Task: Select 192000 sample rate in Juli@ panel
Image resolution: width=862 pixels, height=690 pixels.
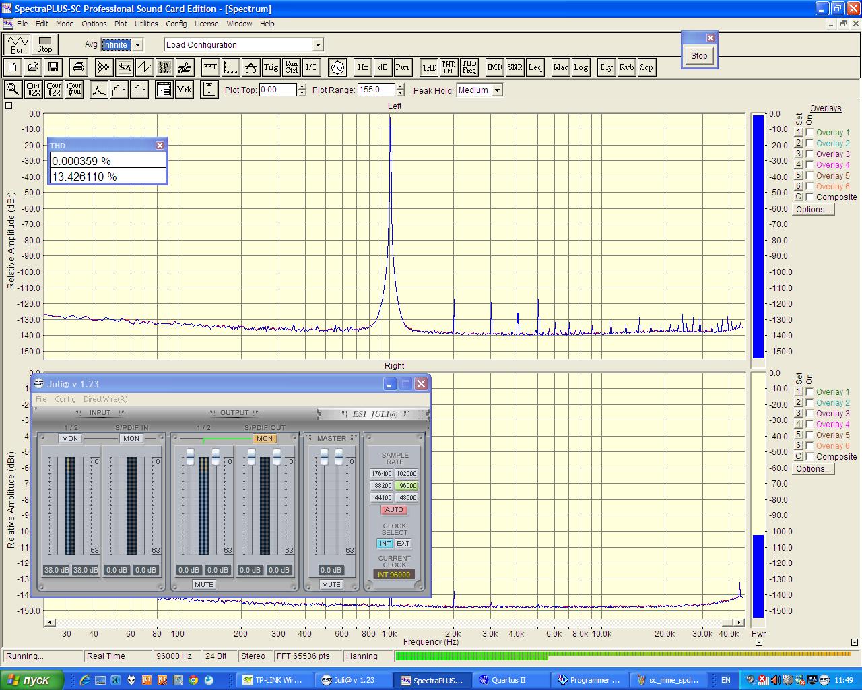Action: [407, 474]
